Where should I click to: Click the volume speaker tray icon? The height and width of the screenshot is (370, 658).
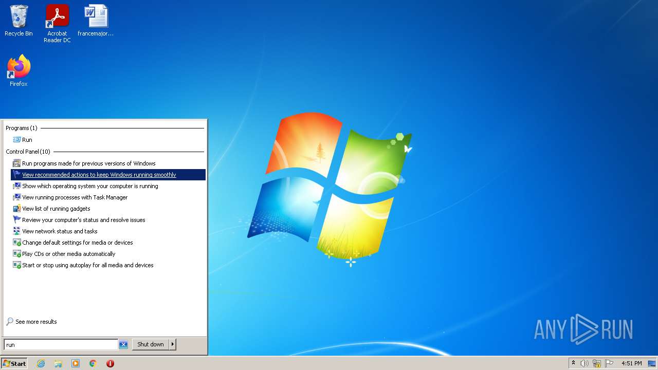point(584,363)
